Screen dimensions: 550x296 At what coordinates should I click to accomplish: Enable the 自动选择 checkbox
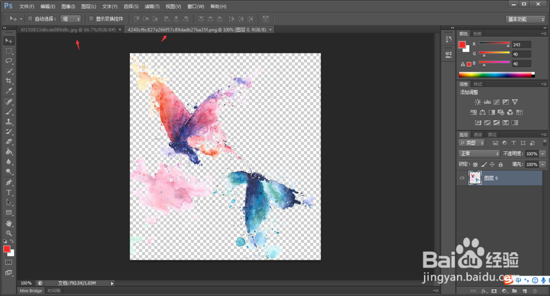(30, 19)
